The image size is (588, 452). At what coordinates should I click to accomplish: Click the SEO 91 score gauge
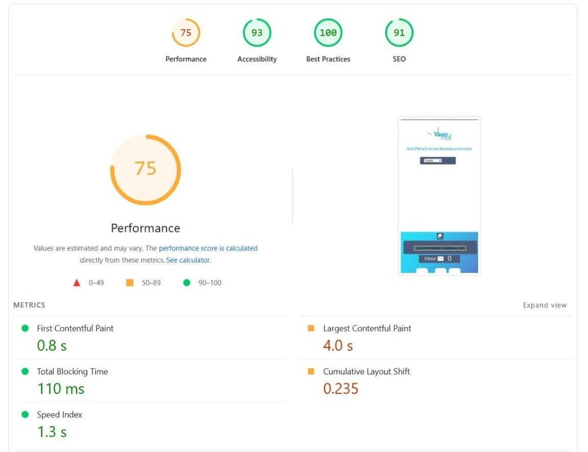[399, 32]
